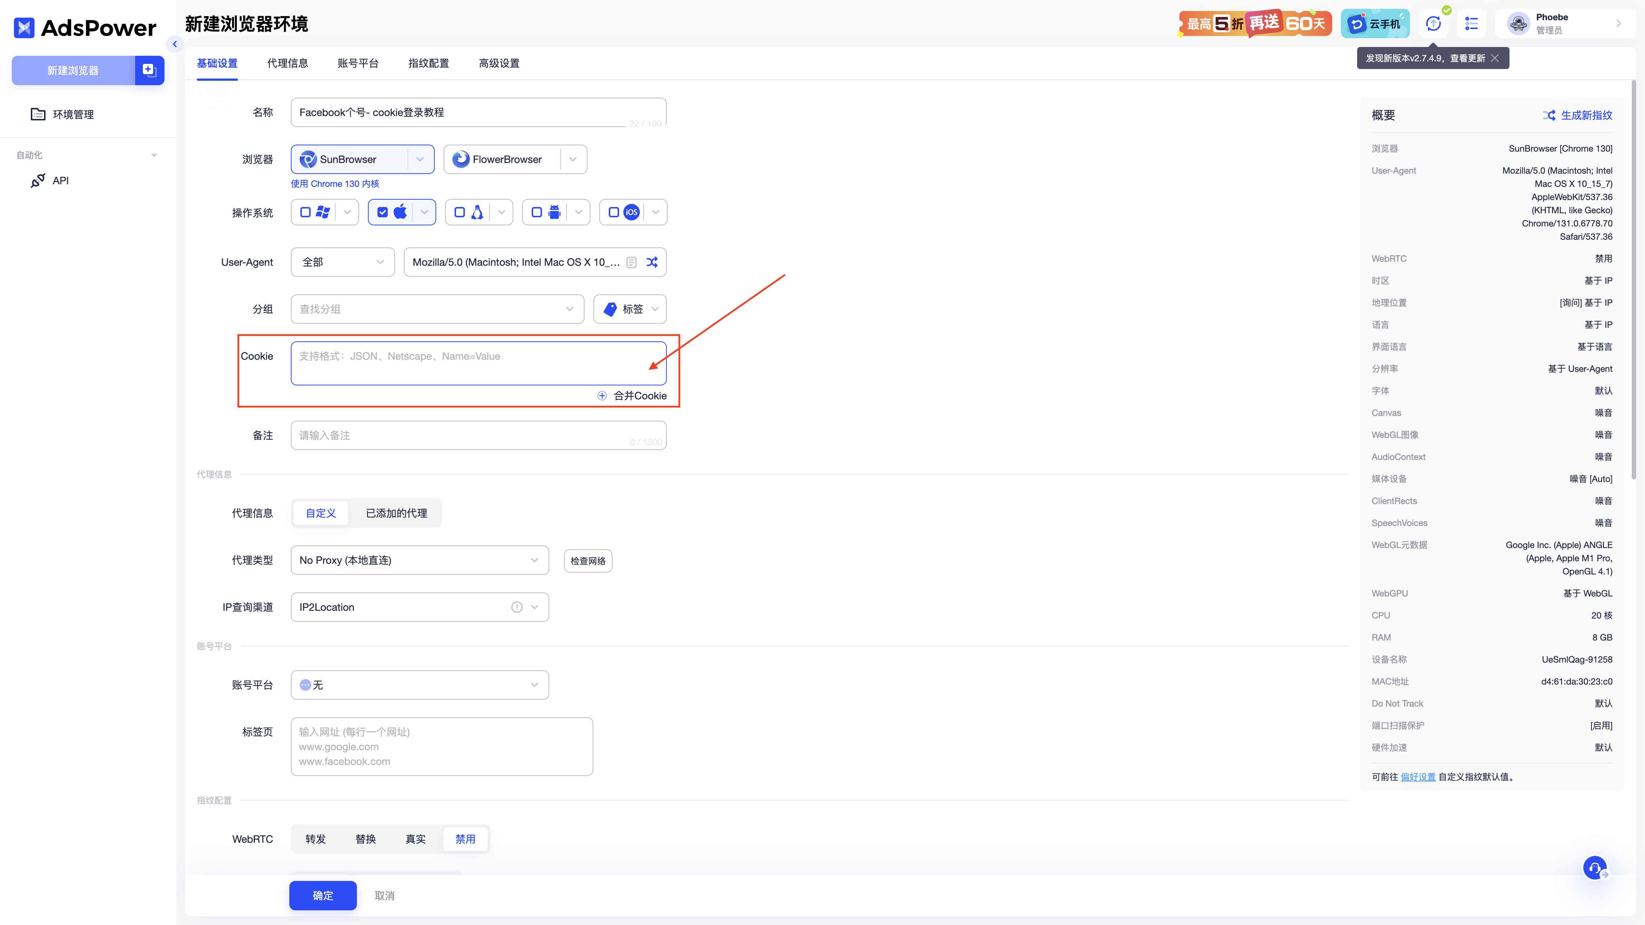Expand Windows version dropdown arrow
Viewport: 1645px width, 925px height.
tap(347, 213)
